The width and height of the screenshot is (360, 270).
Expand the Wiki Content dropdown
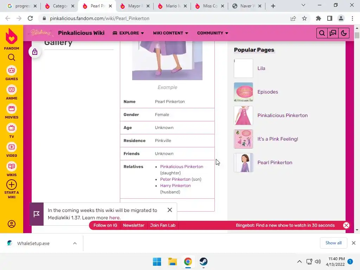pos(171,33)
